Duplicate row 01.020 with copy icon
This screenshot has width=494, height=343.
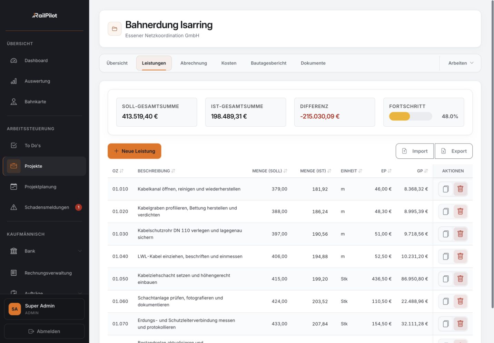click(x=446, y=212)
